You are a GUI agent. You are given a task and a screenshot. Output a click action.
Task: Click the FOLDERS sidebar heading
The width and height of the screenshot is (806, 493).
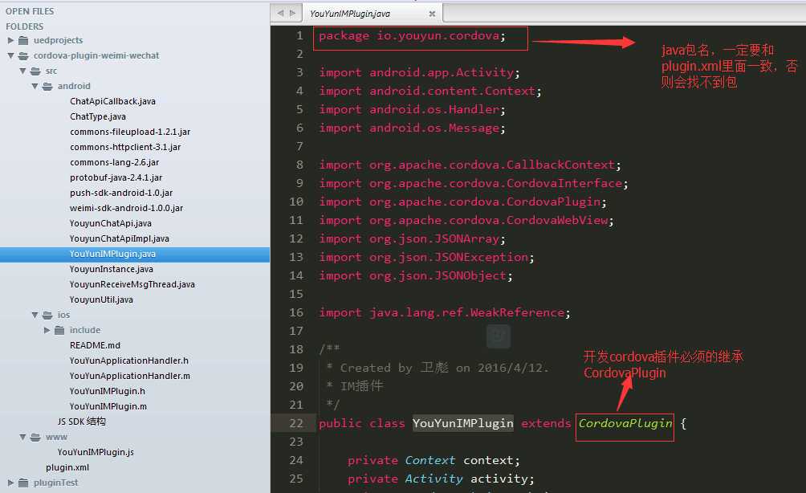click(x=25, y=26)
